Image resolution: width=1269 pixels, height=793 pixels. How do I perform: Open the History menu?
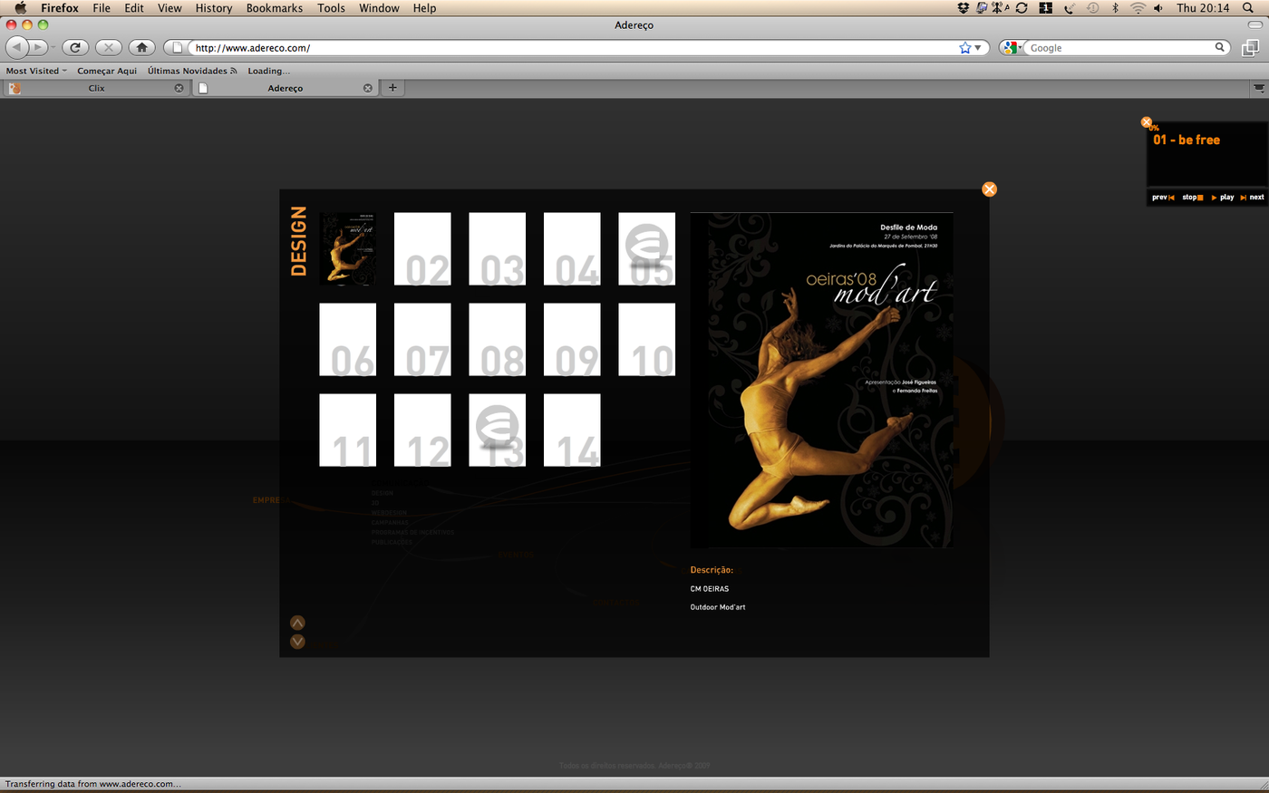pos(214,8)
